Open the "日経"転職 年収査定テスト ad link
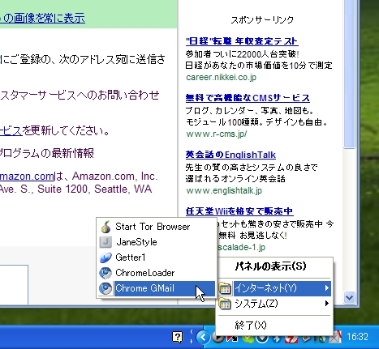 point(242,41)
